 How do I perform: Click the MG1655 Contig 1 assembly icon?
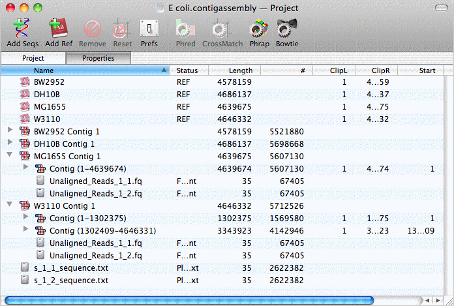[25, 157]
